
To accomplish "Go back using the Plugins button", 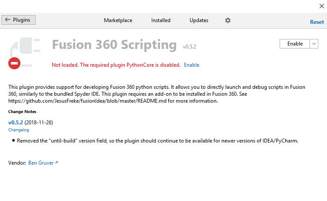I will [19, 20].
